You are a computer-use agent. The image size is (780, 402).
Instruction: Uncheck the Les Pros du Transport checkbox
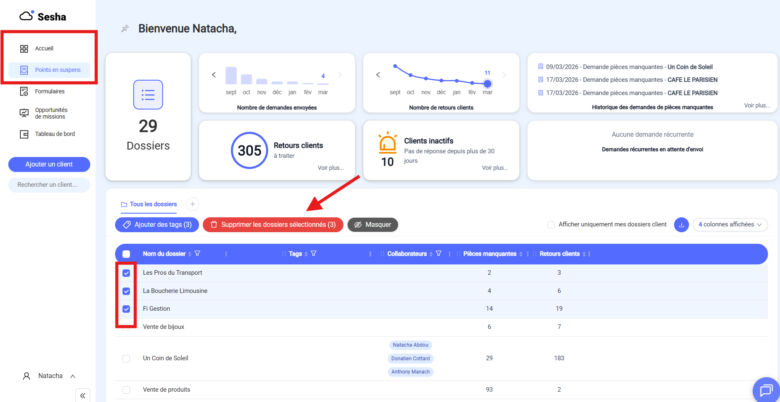(126, 273)
